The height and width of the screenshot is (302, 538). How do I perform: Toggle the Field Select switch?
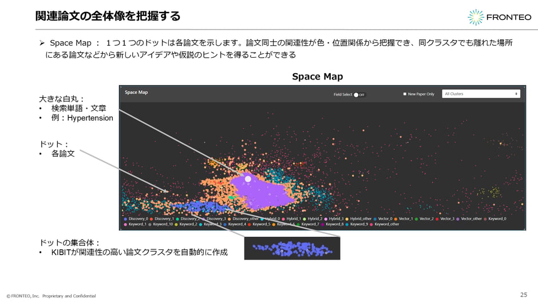pos(359,94)
